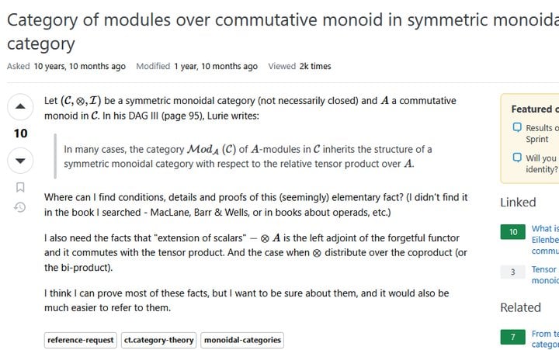Click the Modified date link
This screenshot has height=350, width=559.
tap(216, 66)
